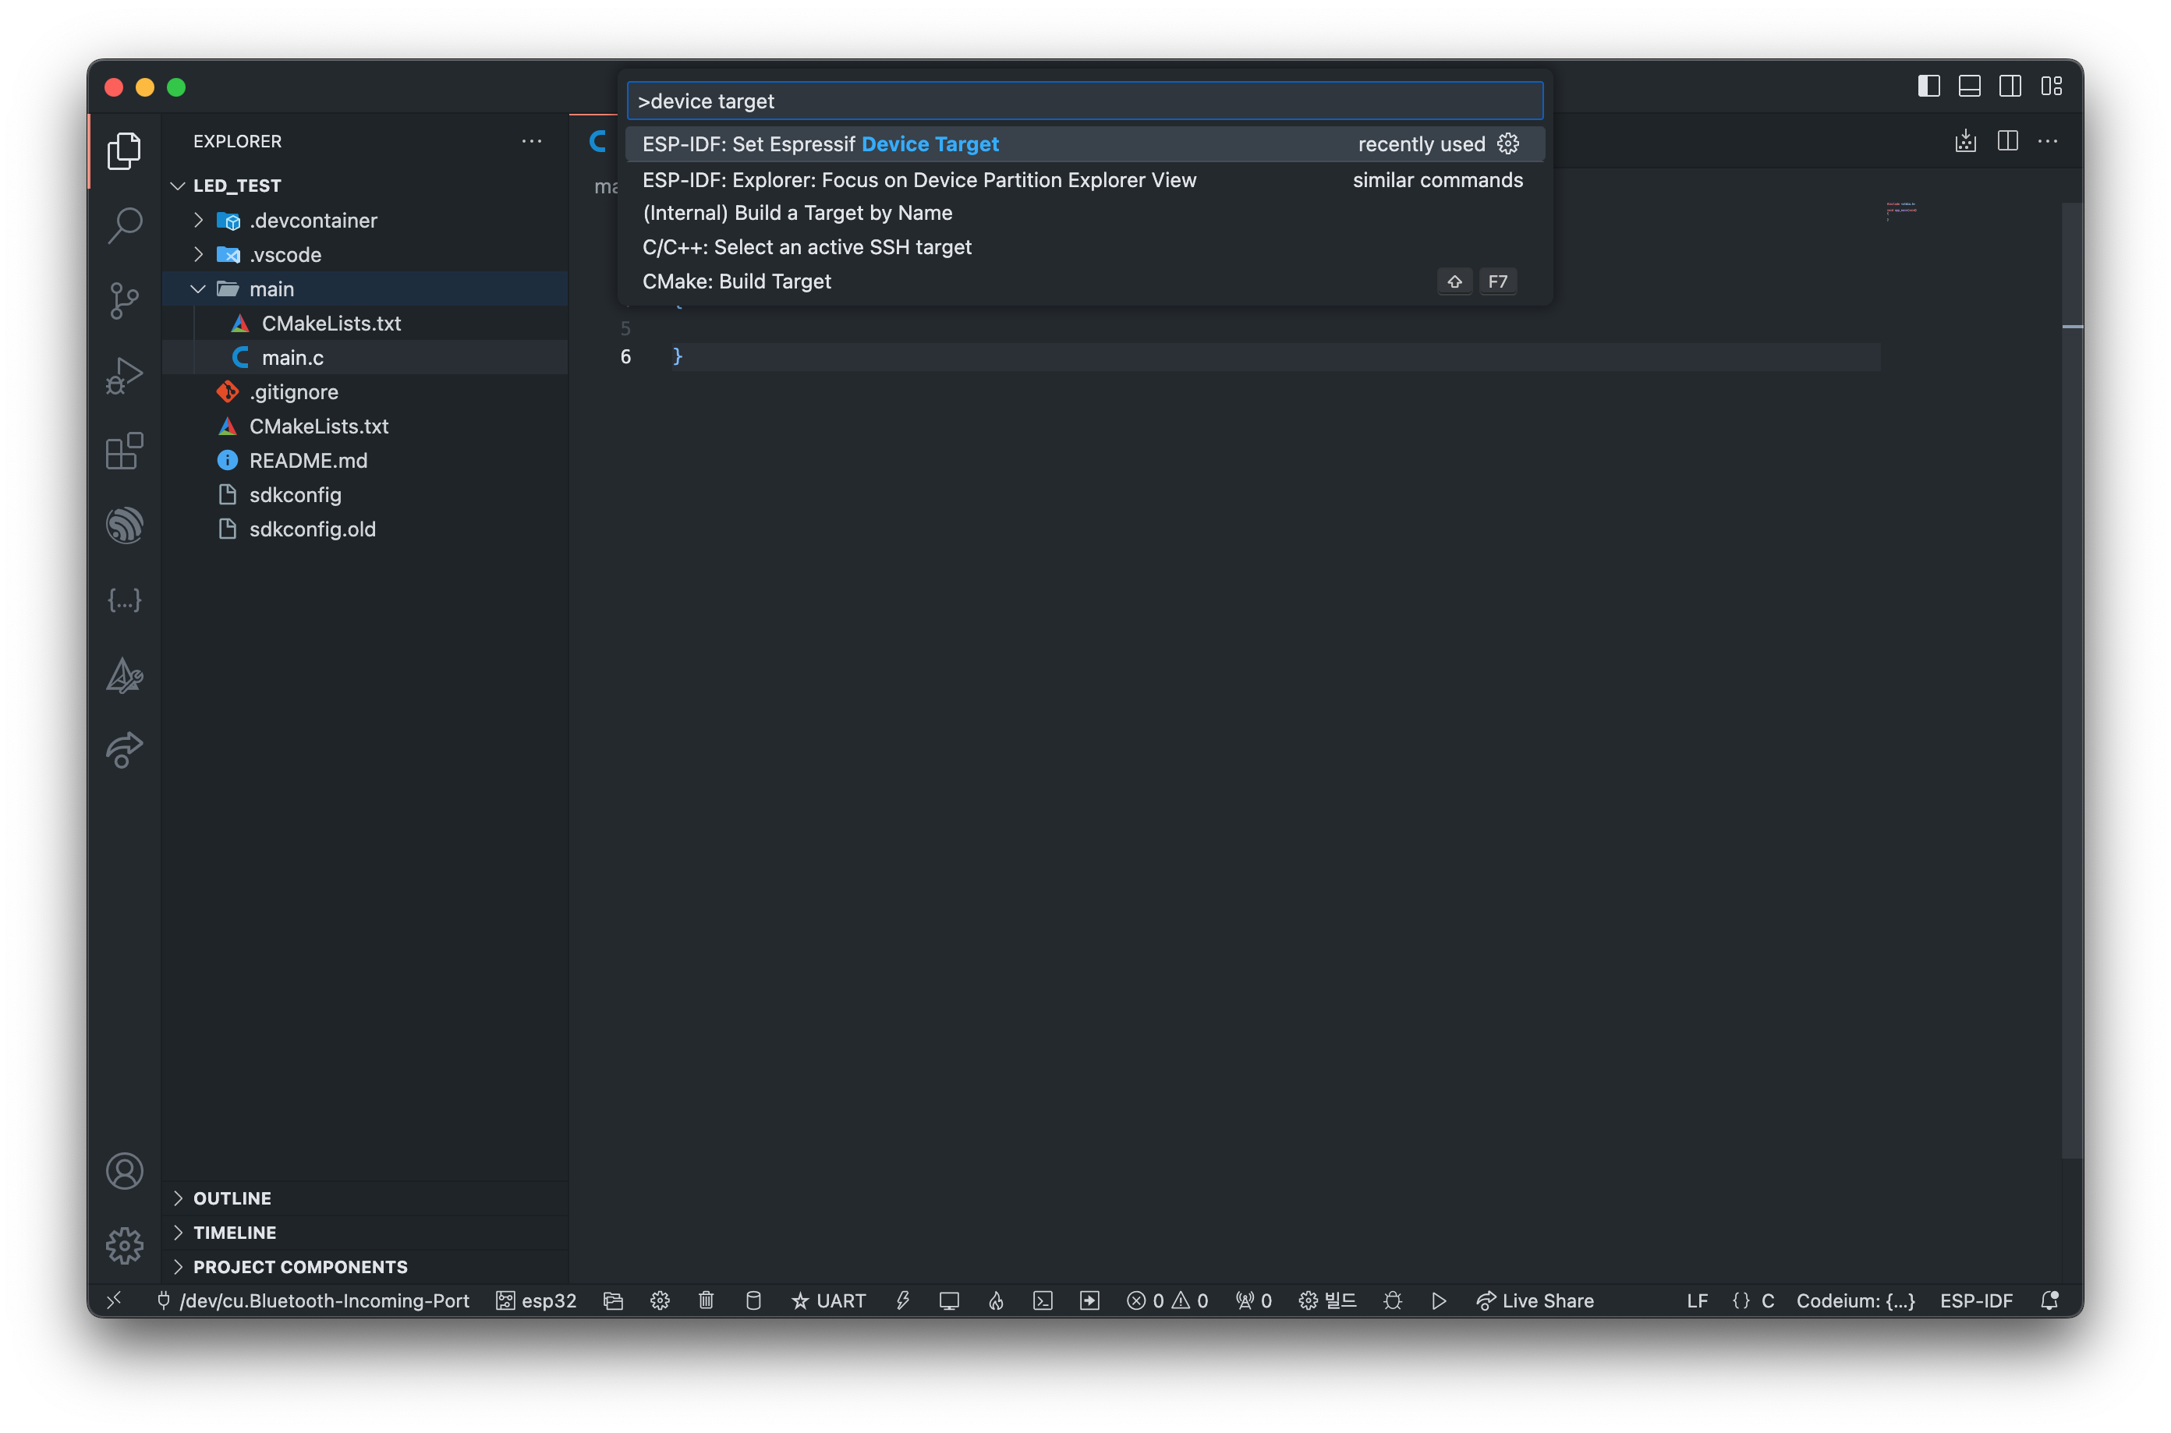Expand the .devcontainer folder
The width and height of the screenshot is (2171, 1433).
click(198, 220)
